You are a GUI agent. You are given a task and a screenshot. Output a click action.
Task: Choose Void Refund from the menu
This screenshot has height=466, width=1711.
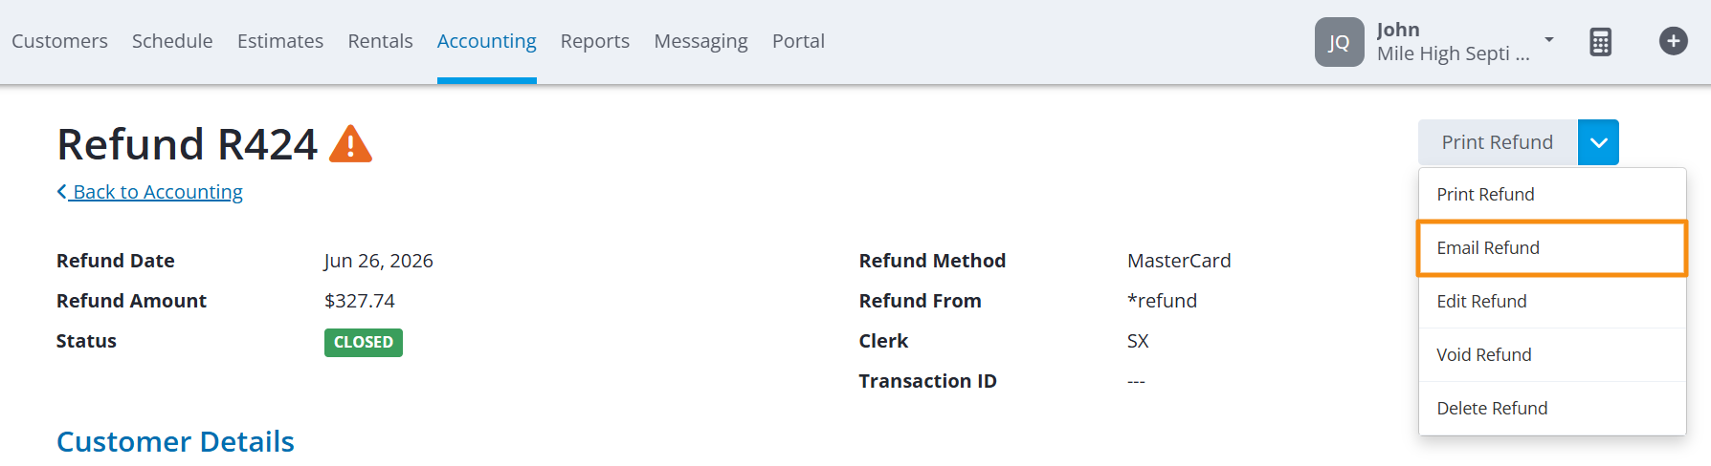tap(1551, 355)
